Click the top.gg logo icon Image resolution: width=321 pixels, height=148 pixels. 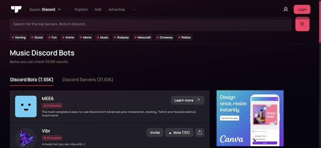[16, 9]
